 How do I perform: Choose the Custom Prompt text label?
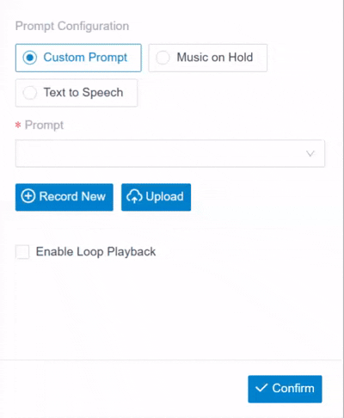(85, 58)
